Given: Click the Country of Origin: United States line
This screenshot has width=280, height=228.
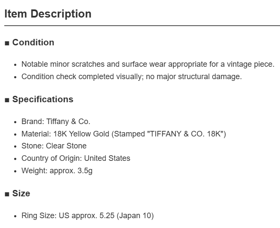Looking at the screenshot, I should point(76,158).
